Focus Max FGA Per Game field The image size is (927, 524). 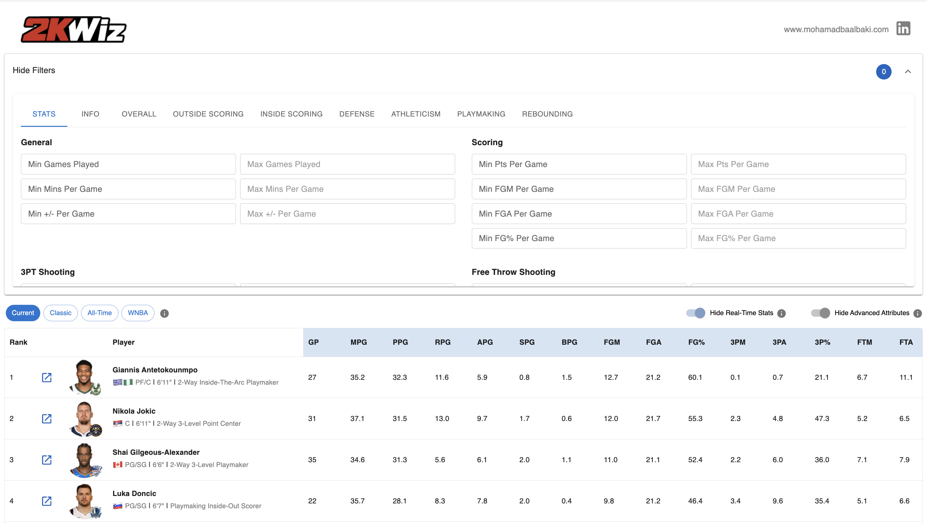799,214
